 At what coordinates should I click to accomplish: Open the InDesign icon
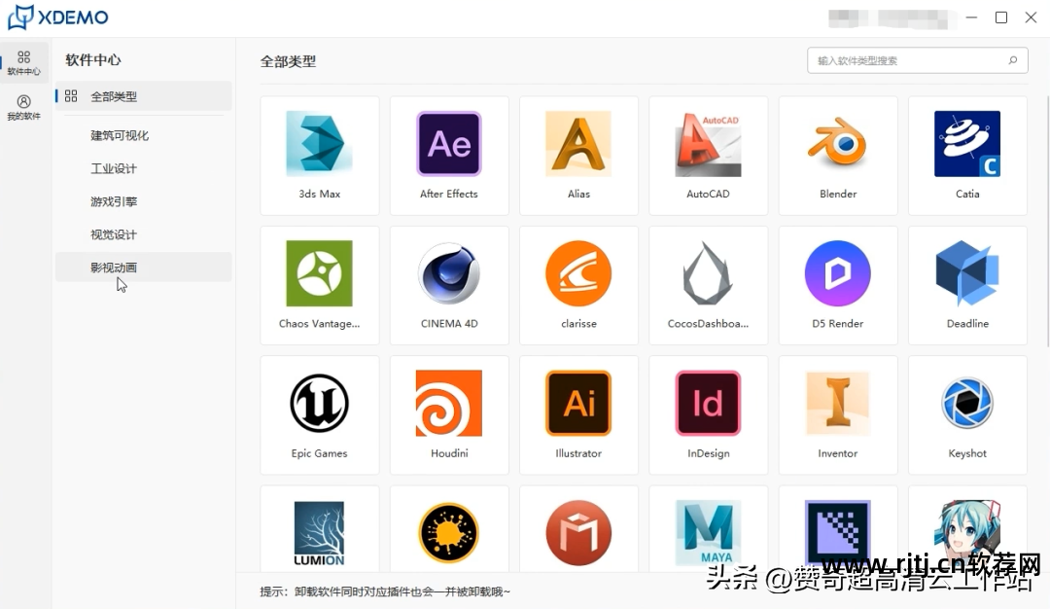708,404
